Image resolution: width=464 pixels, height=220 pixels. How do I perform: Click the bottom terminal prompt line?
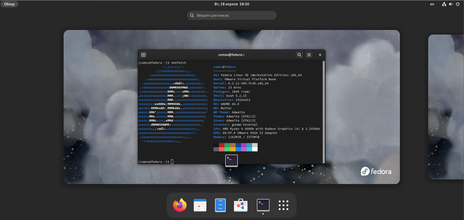156,162
